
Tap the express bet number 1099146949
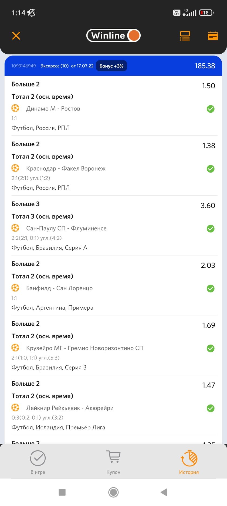23,66
